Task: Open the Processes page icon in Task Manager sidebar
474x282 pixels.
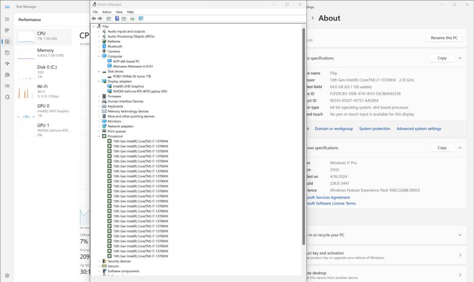Action: [x=7, y=30]
